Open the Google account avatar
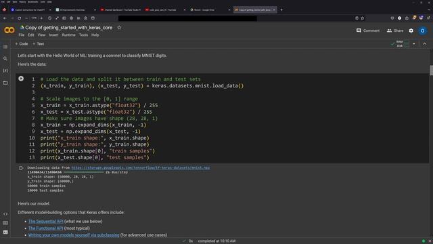 coord(422,30)
